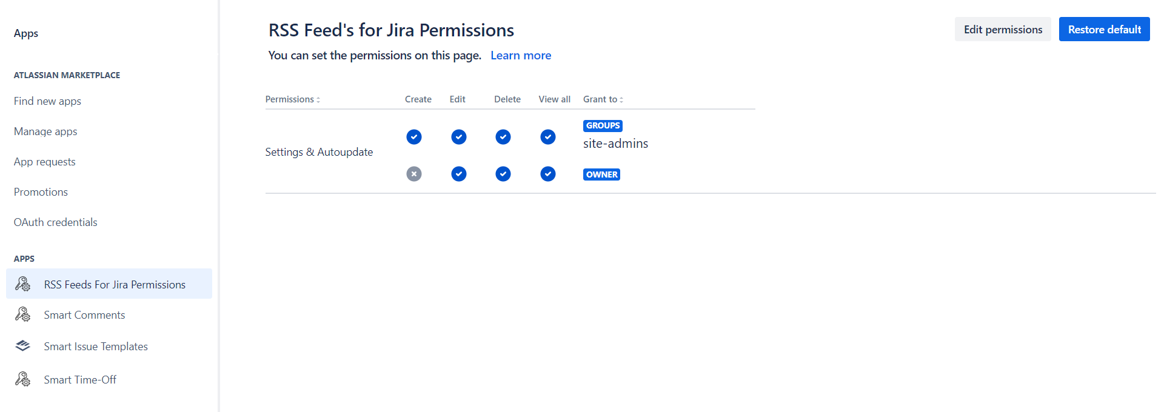
Task: Toggle site-admins Delete permission check
Action: (503, 137)
